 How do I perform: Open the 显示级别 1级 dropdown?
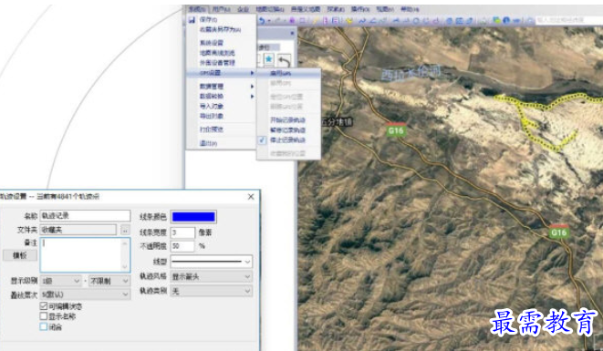(x=61, y=281)
